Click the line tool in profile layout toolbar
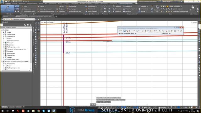201x113 pixels. click(133, 31)
